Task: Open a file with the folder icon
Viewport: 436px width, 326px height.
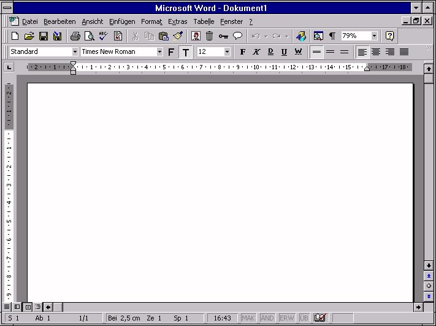Action: pos(29,36)
